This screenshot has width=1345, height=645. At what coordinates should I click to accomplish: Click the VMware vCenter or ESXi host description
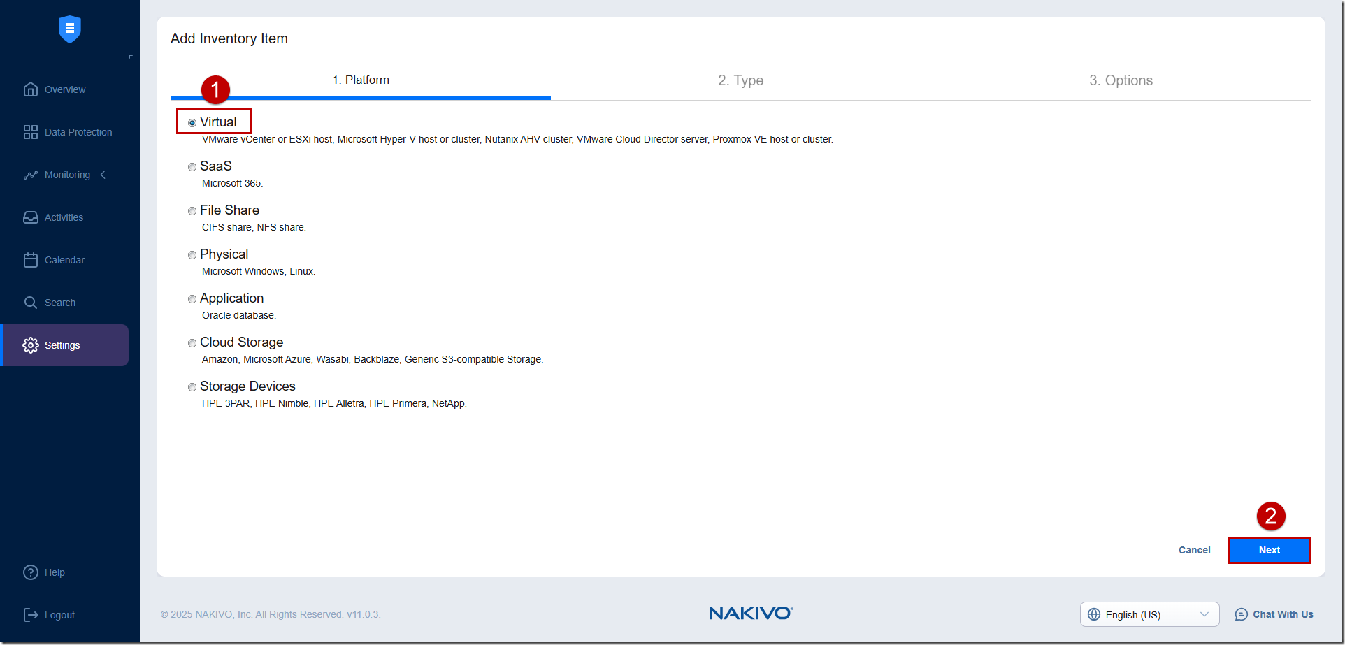click(517, 139)
